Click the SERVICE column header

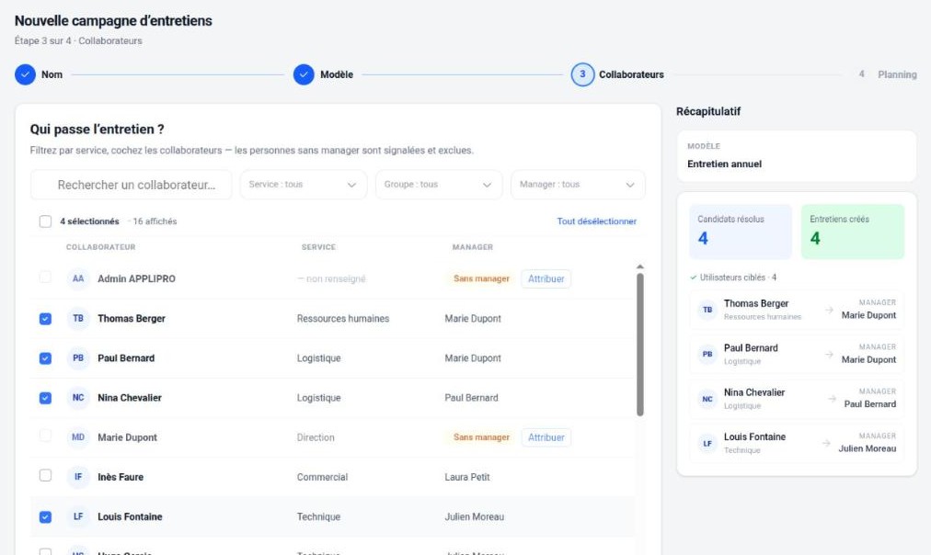coord(319,247)
